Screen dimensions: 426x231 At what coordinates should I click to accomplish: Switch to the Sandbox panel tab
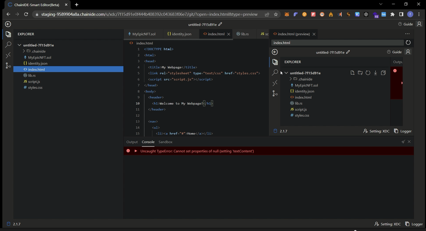[x=165, y=142]
